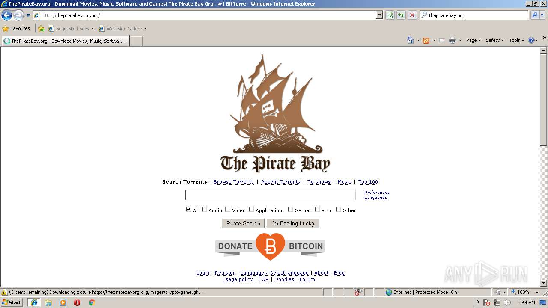The height and width of the screenshot is (308, 548).
Task: Expand the search provider dropdown arrow
Action: (542, 15)
